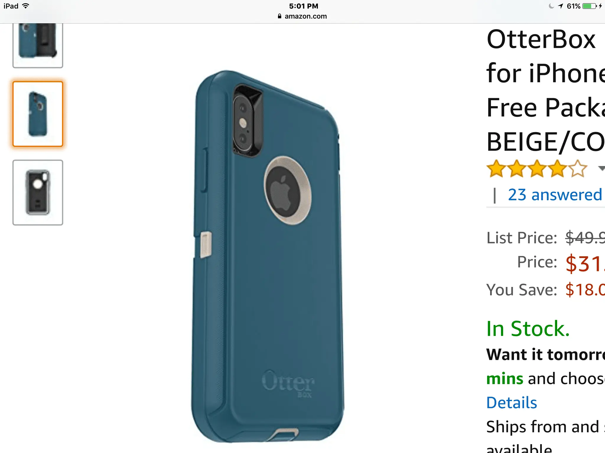
Task: Tap the location services arrow icon
Action: [x=561, y=6]
